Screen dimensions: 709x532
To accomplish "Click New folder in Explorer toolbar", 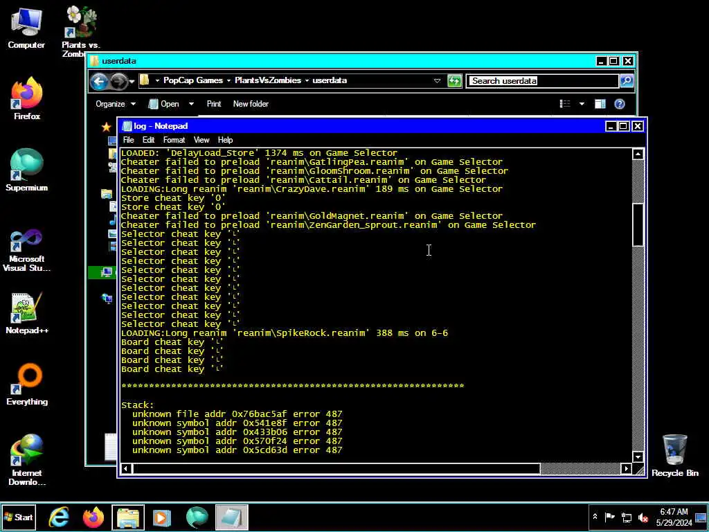I will pos(251,104).
